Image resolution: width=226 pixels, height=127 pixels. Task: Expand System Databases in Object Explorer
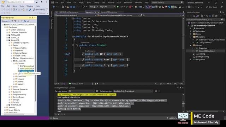coord(7,30)
